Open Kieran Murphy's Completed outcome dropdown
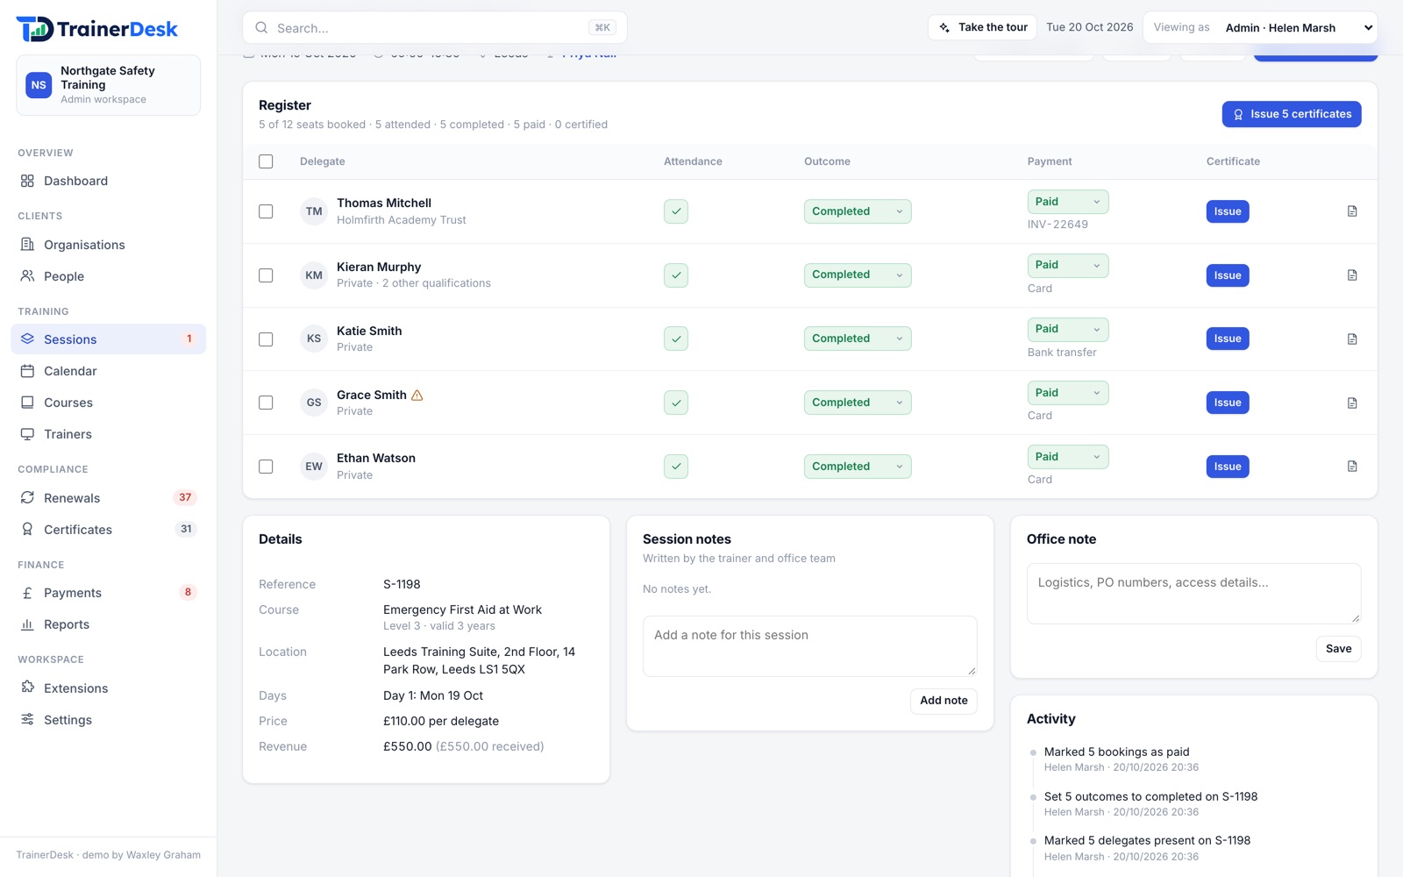1403x877 pixels. [858, 275]
